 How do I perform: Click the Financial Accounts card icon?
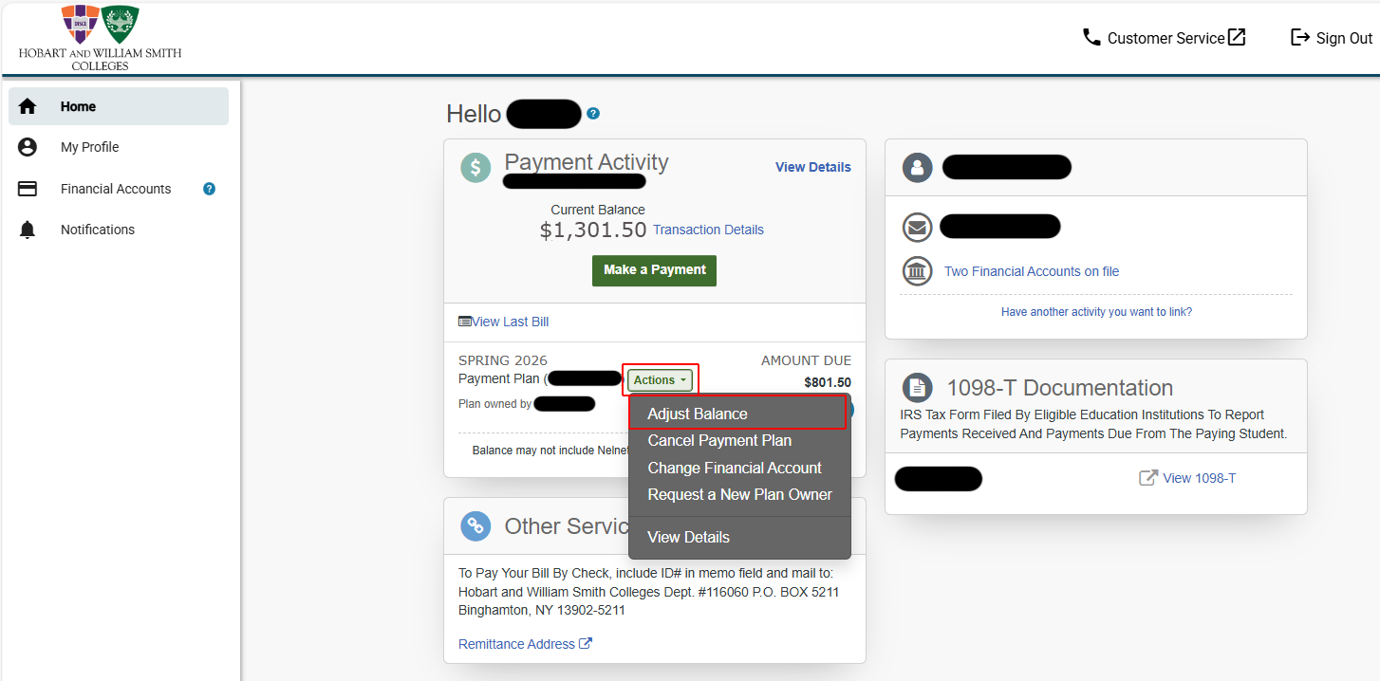coord(28,189)
